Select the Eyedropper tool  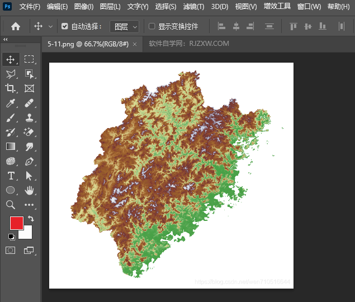pos(11,103)
